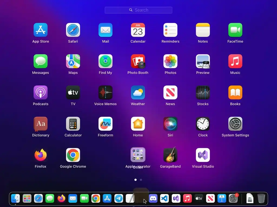Open Music from the Launchpad grid

pos(235,61)
